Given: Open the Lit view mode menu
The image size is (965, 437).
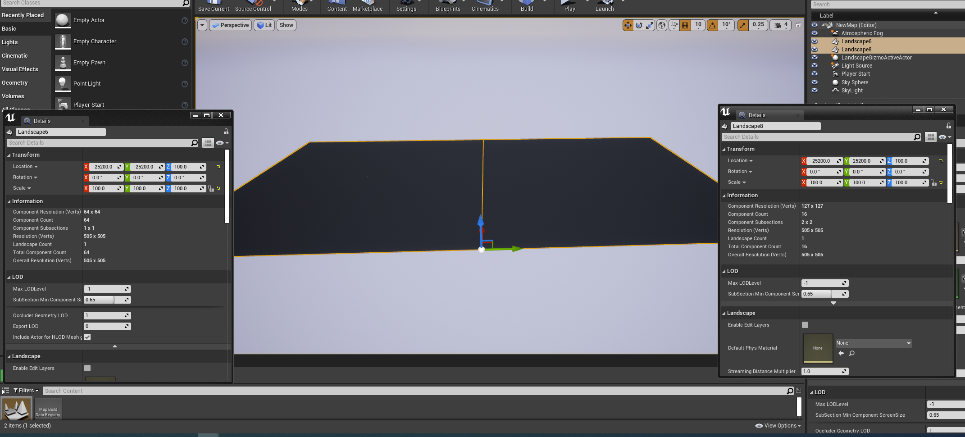Looking at the screenshot, I should [x=264, y=25].
